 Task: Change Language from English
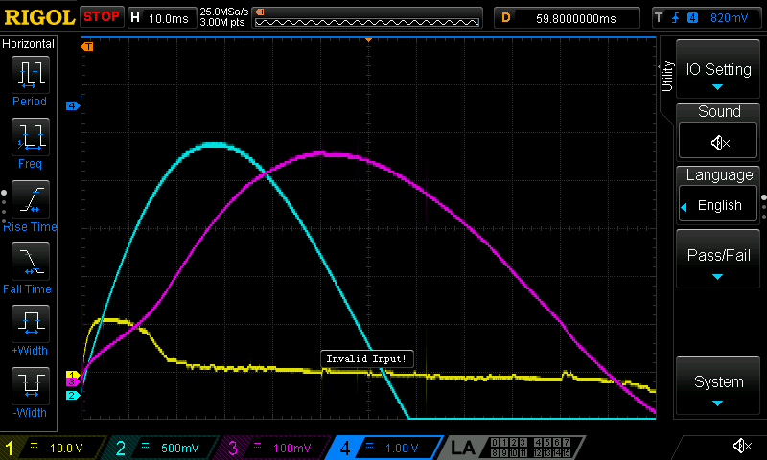pyautogui.click(x=718, y=205)
